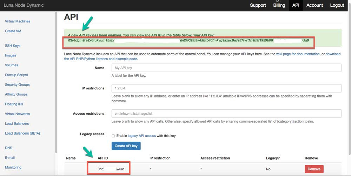Focus the Name input field
This screenshot has width=351, height=176.
coord(226,68)
